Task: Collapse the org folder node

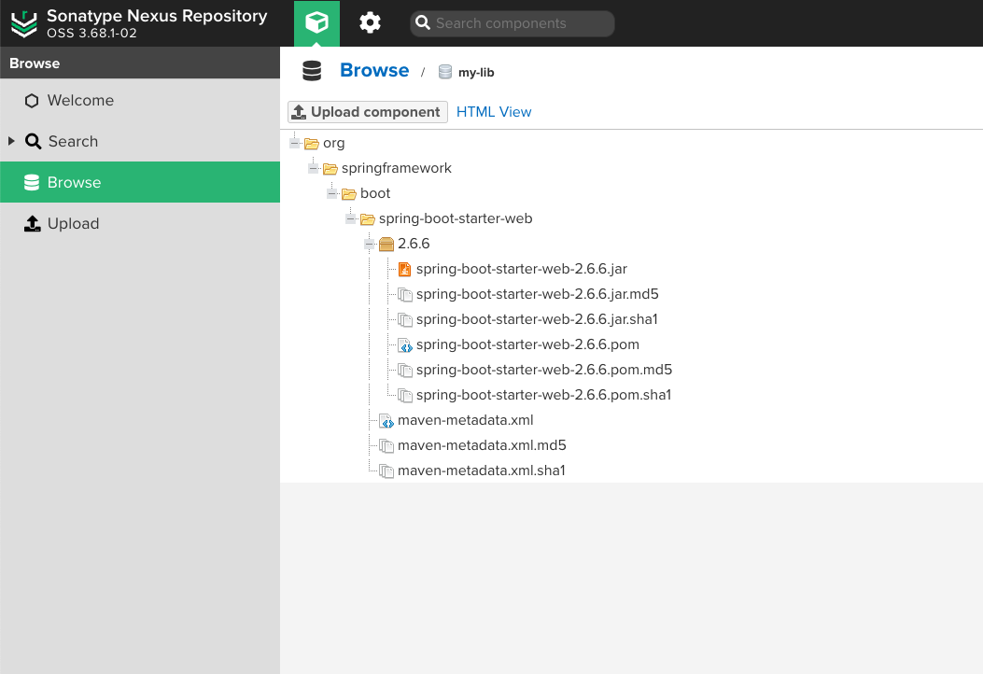Action: coord(295,144)
